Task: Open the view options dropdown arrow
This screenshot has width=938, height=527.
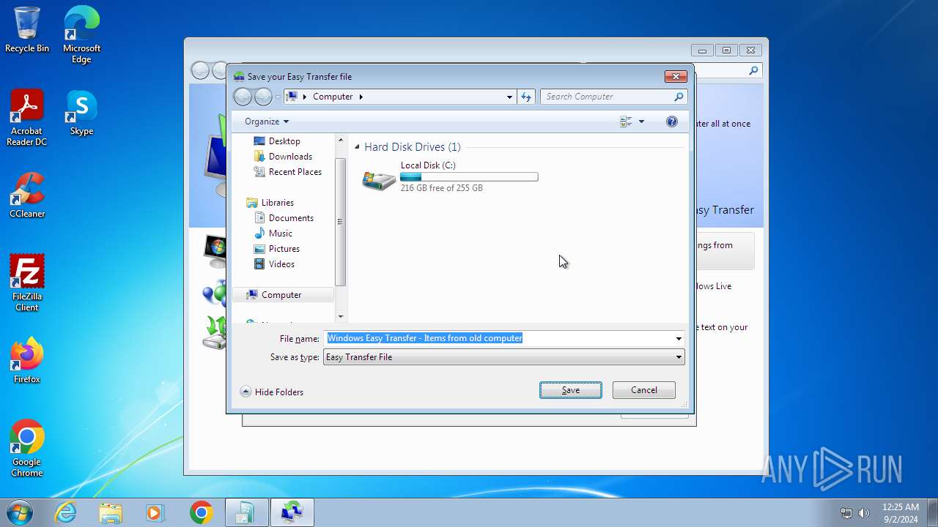Action: (x=642, y=122)
